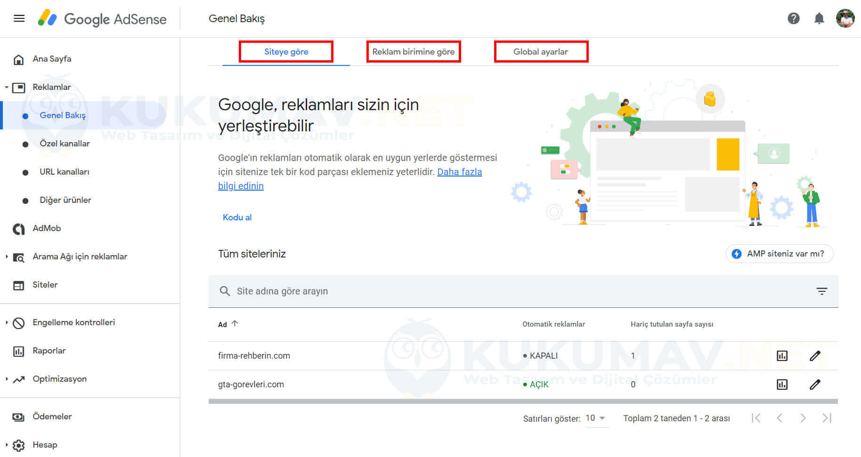Expand the Engelleme kontrolleri arrow

[7, 322]
